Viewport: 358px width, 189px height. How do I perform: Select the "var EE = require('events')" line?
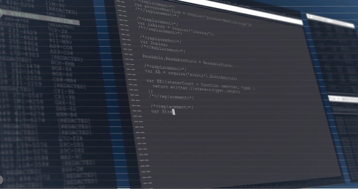[x=191, y=75]
